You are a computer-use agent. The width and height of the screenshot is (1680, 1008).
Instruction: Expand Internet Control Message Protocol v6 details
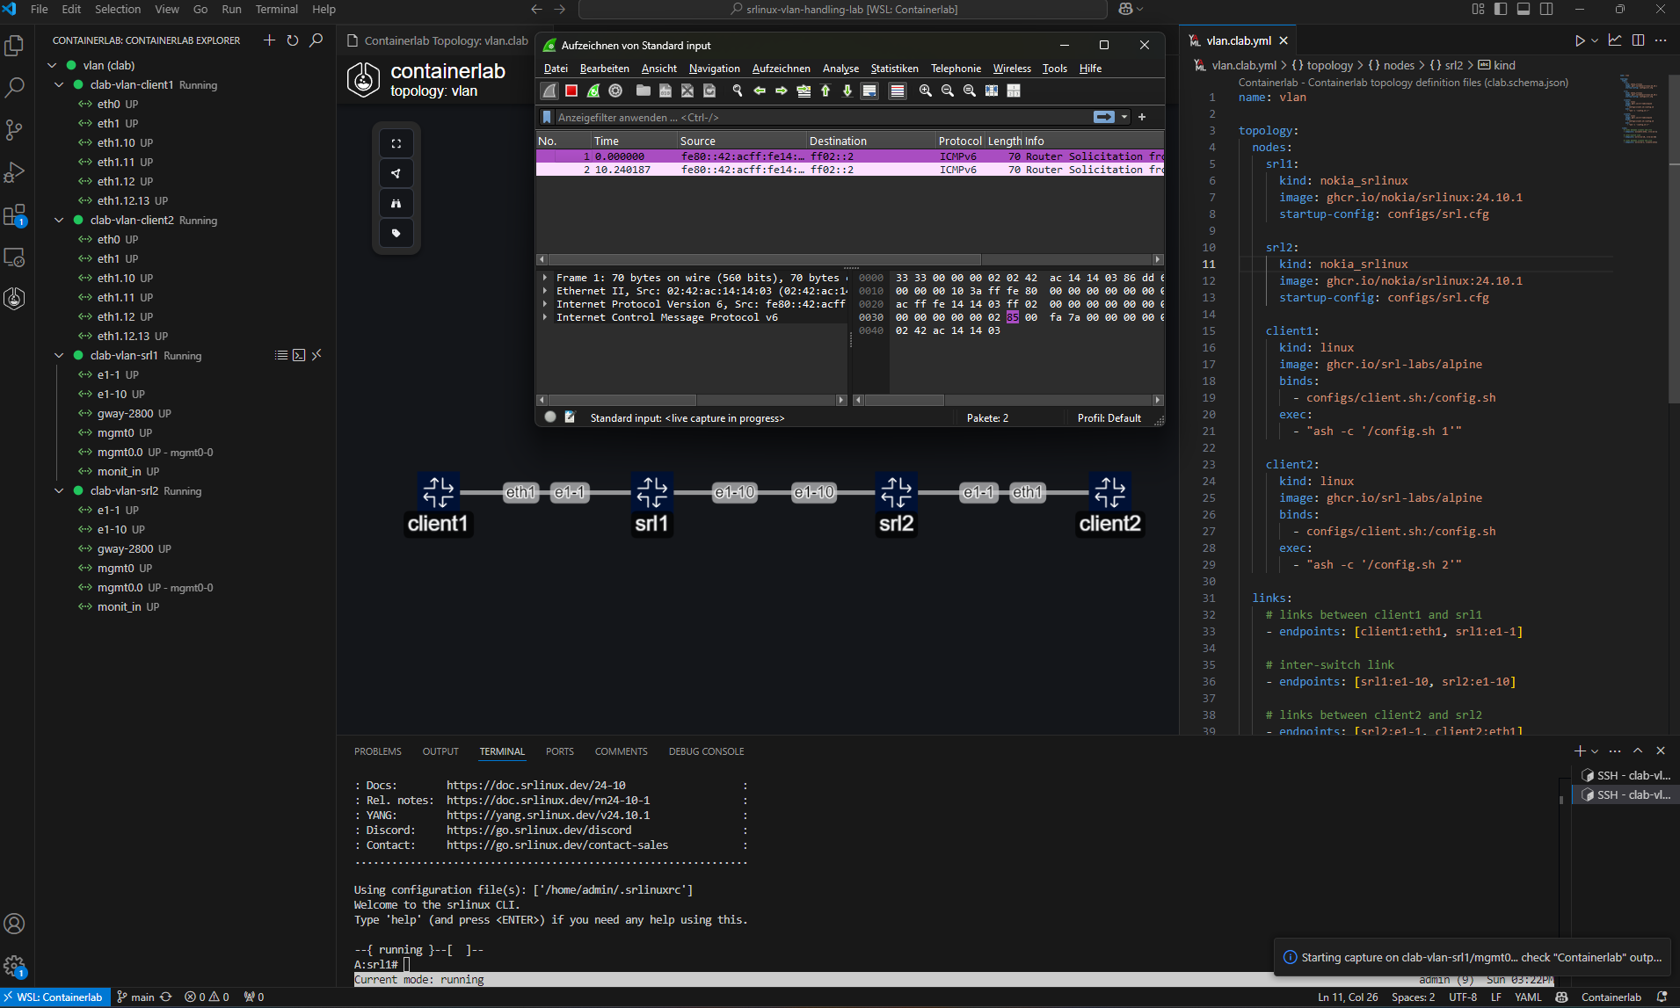pos(546,317)
